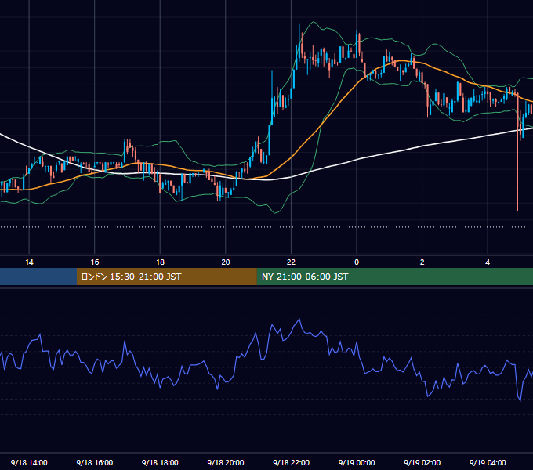Screen dimensions: 533x470
Task: Click the '9/18 18:00' date label
Action: coord(160,462)
